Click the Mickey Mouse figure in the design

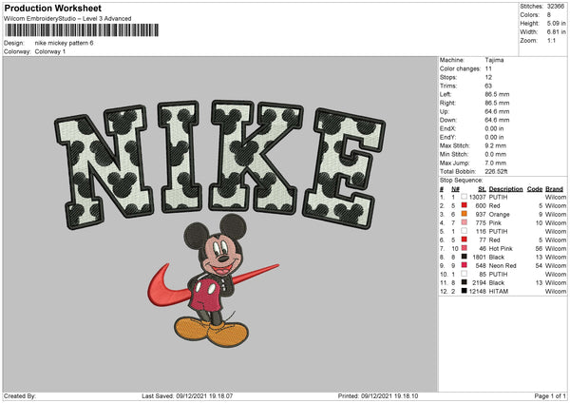[215, 280]
